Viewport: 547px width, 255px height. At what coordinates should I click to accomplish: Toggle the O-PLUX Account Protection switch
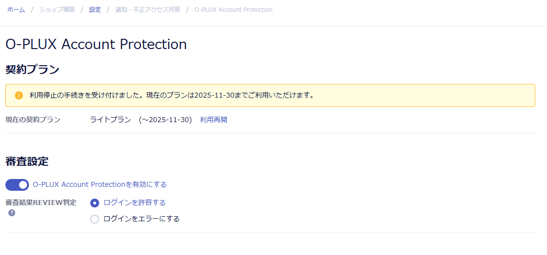(17, 185)
